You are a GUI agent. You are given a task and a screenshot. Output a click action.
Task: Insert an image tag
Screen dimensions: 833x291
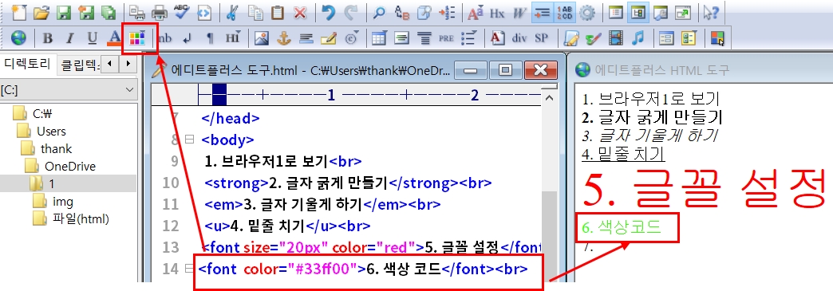click(262, 37)
